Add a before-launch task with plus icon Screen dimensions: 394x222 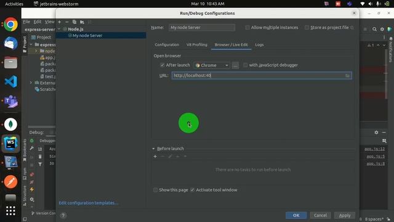coord(155,156)
